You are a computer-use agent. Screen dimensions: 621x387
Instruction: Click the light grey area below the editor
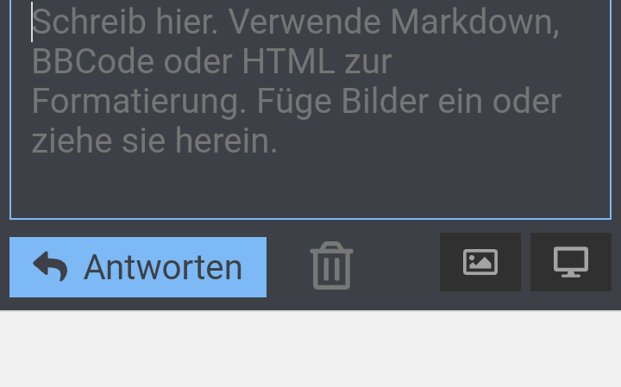click(x=310, y=349)
